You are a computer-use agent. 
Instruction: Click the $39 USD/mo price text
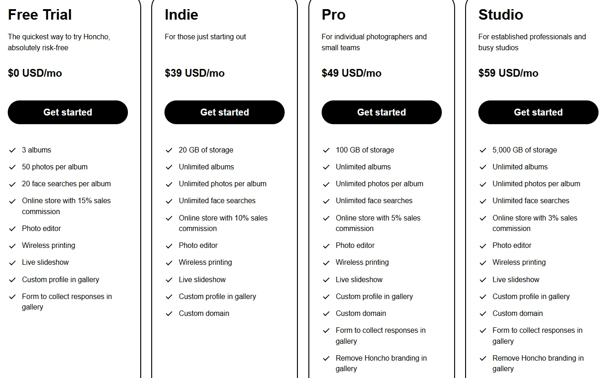pos(195,73)
